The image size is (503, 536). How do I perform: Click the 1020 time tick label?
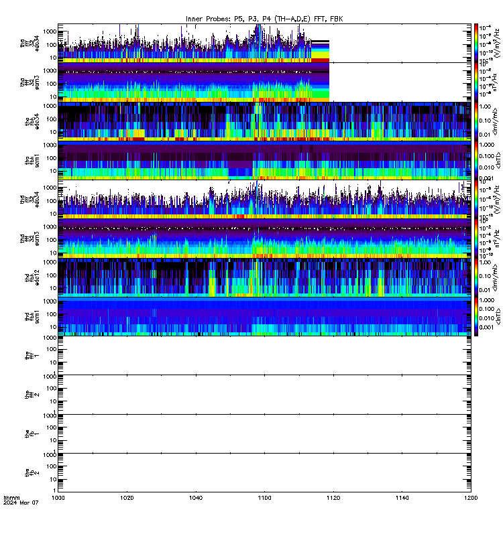127,498
